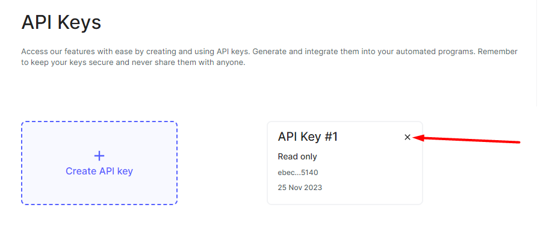The image size is (552, 243).
Task: Click text about keeping your keys secure
Action: click(x=132, y=64)
